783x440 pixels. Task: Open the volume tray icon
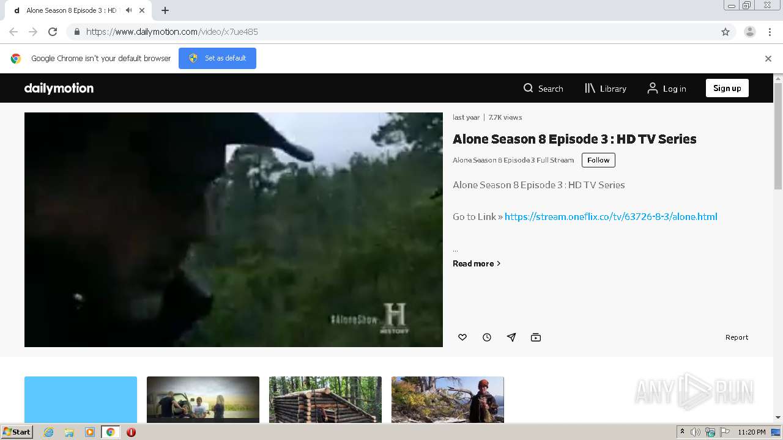[x=696, y=432]
